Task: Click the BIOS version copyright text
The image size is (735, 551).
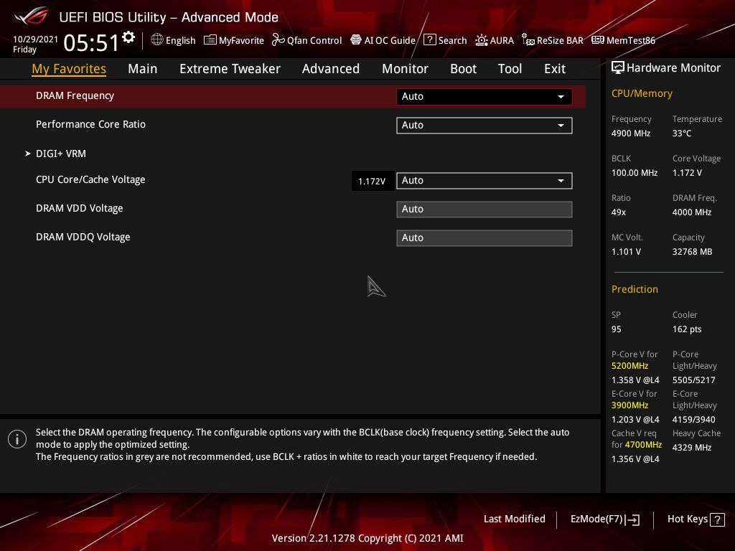Action: [x=367, y=538]
